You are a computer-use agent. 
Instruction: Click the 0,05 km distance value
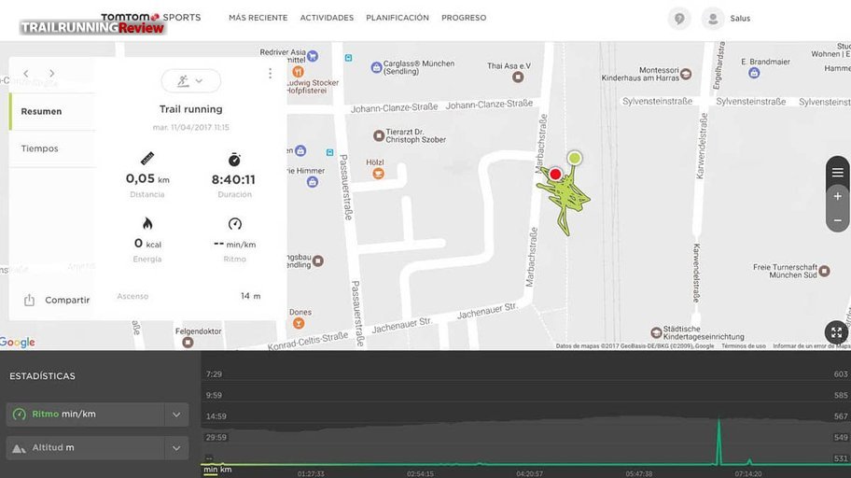tap(147, 178)
